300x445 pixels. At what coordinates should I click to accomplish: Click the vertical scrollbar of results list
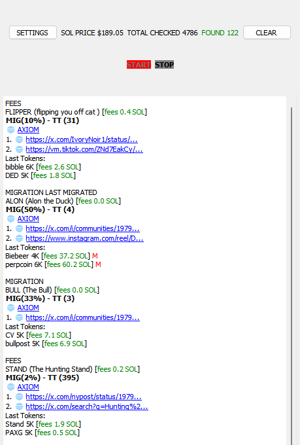[x=292, y=276]
